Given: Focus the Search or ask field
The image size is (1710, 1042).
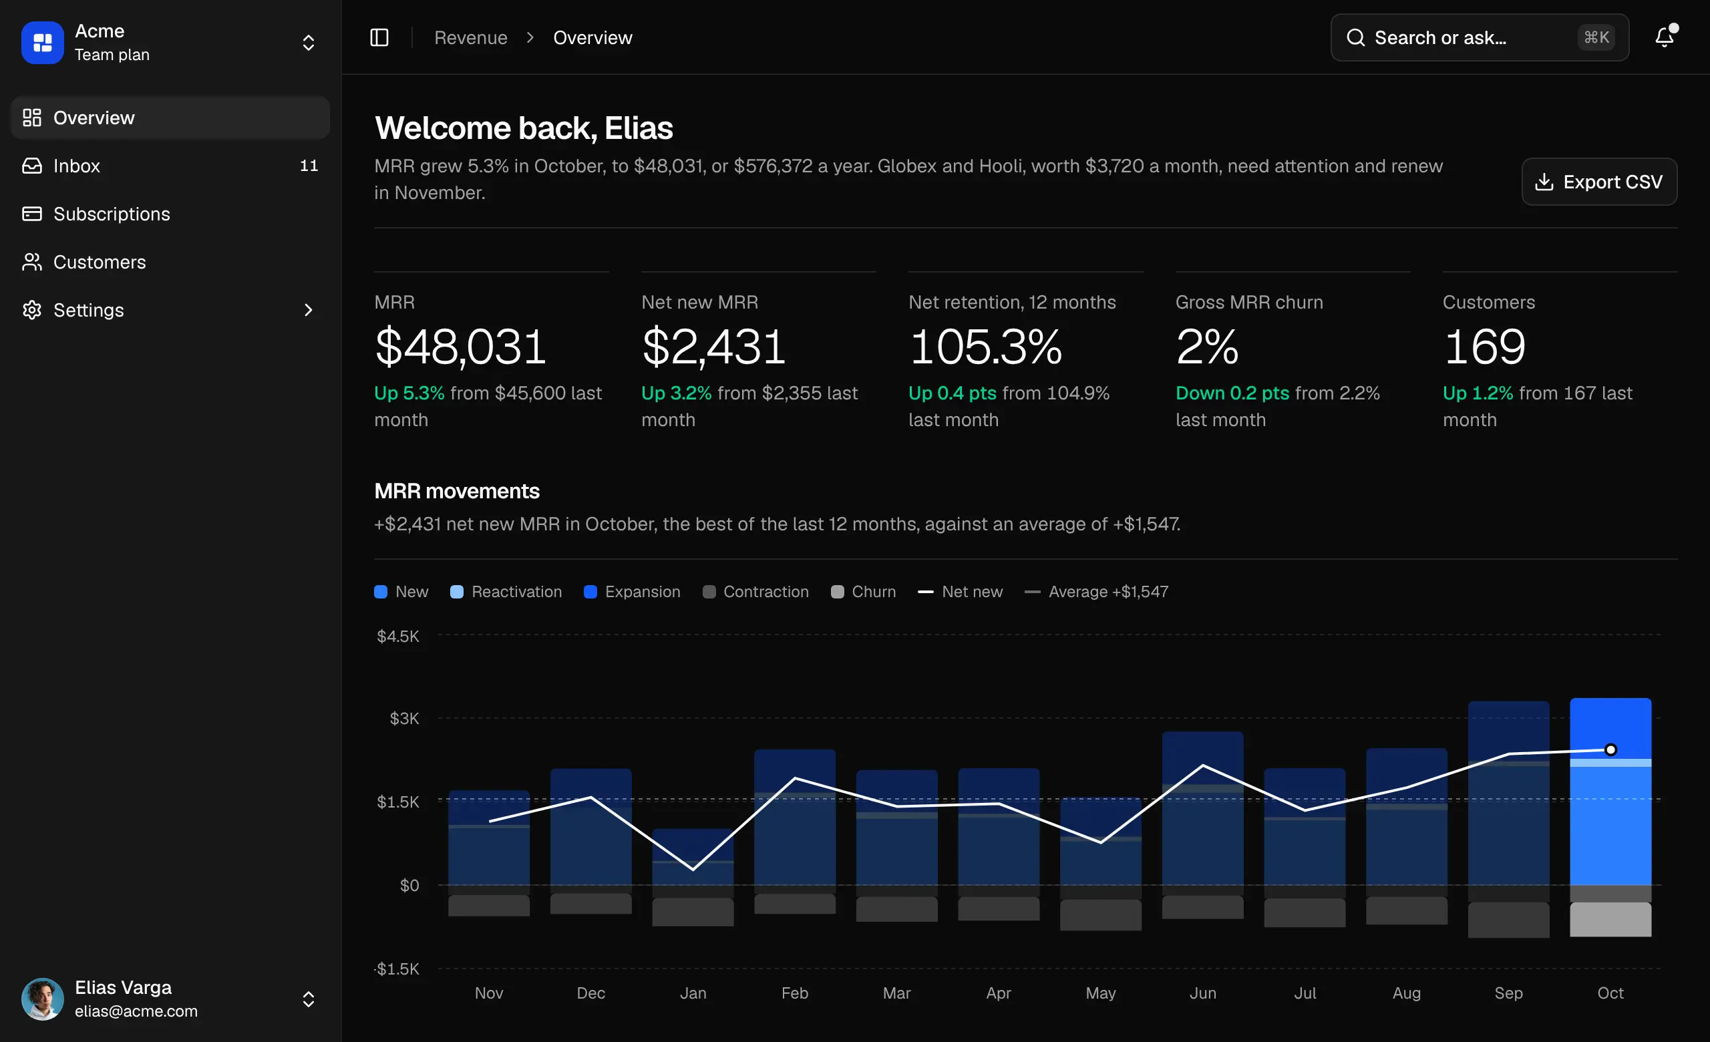Looking at the screenshot, I should coord(1480,37).
